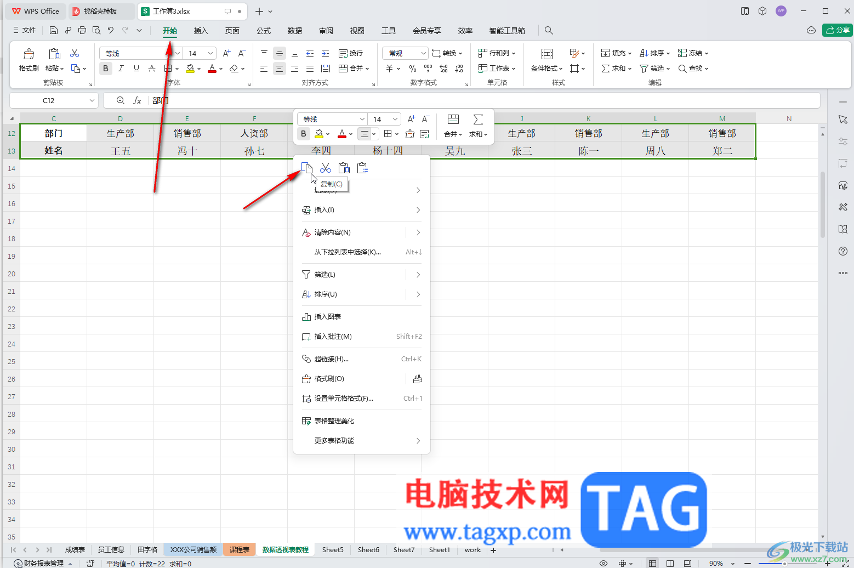
Task: Expand the 插入(I) submenu arrow
Action: pyautogui.click(x=418, y=210)
